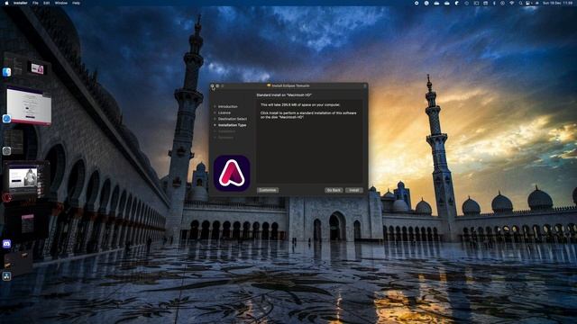
Task: Open the Help menu
Action: pyautogui.click(x=76, y=3)
